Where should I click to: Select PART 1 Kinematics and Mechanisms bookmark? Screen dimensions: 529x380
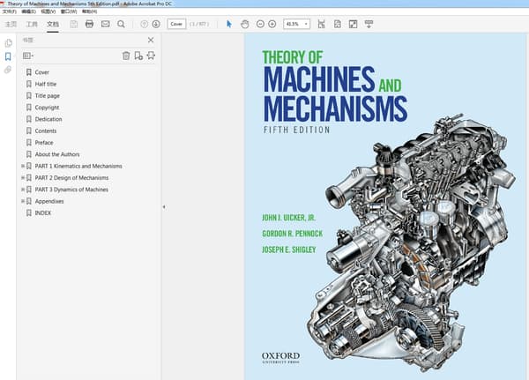tap(78, 166)
